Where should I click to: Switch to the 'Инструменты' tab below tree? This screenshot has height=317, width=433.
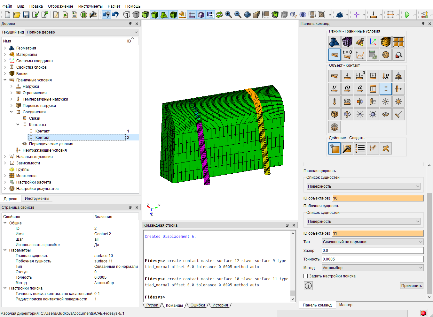coord(37,199)
